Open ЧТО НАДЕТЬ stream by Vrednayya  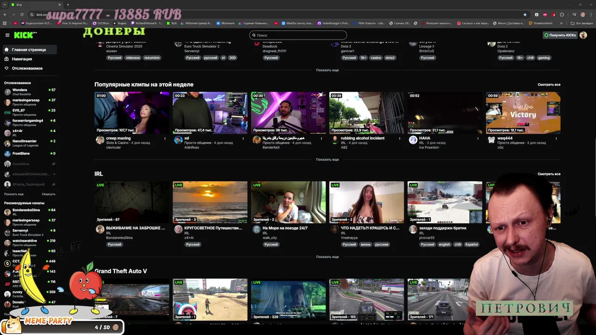(x=366, y=202)
